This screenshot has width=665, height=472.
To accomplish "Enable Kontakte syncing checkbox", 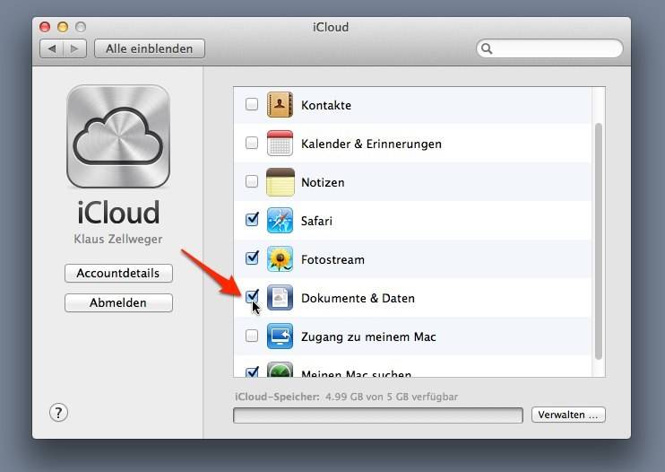I will [252, 104].
